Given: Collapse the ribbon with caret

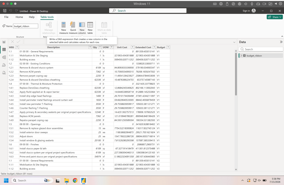Looking at the screenshot, I should coord(282,36).
